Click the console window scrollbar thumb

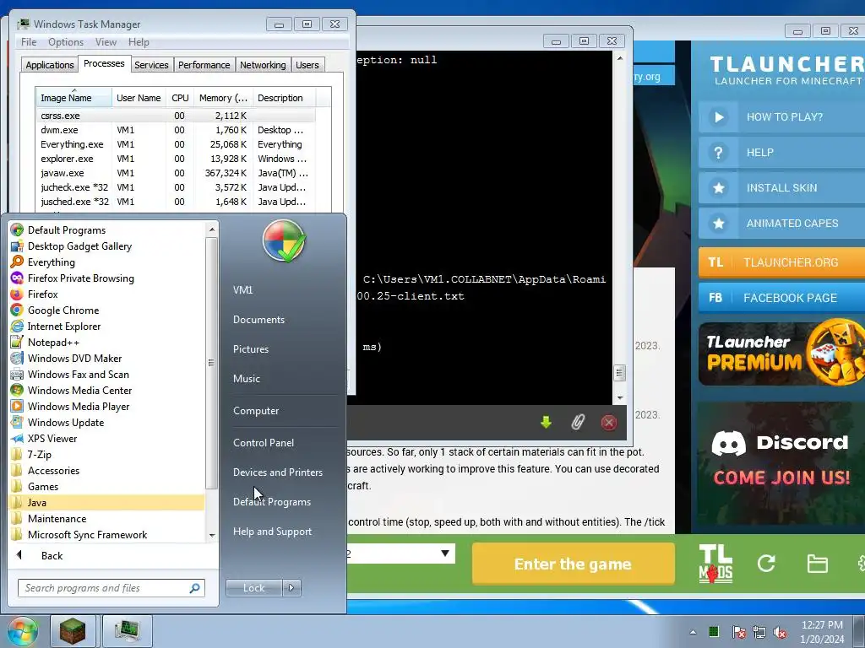[619, 373]
